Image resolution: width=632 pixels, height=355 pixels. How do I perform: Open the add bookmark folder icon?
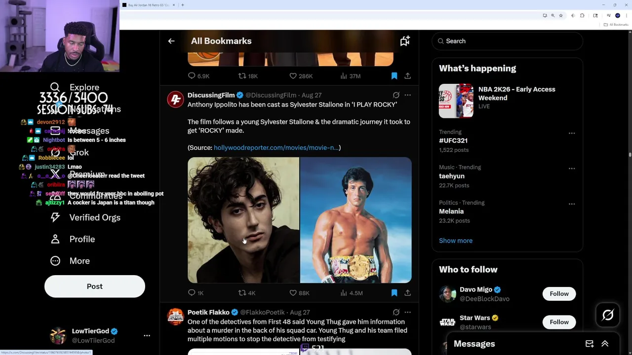[405, 41]
